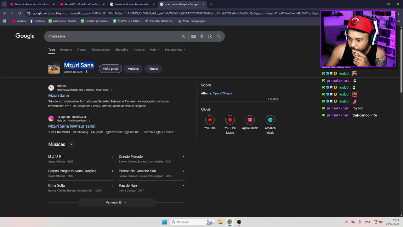Open the Windows Start menu

pos(164,222)
